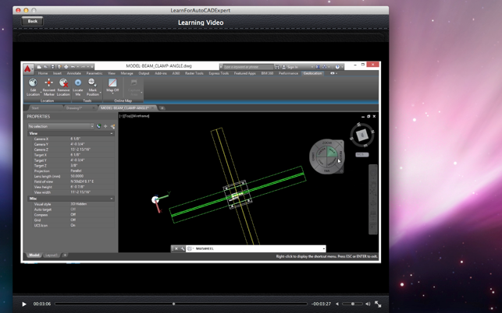Image resolution: width=502 pixels, height=313 pixels.
Task: Click the video progress bar playhead
Action: point(173,304)
